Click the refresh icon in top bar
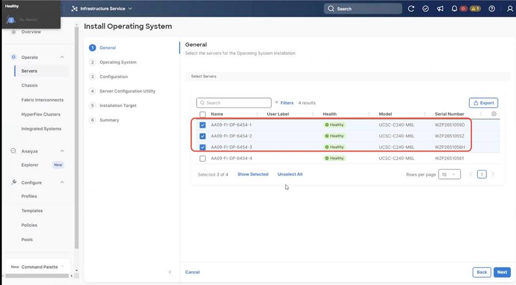This screenshot has width=516, height=285. (x=412, y=9)
